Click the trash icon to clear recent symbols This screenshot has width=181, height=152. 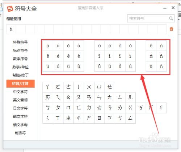(171, 29)
